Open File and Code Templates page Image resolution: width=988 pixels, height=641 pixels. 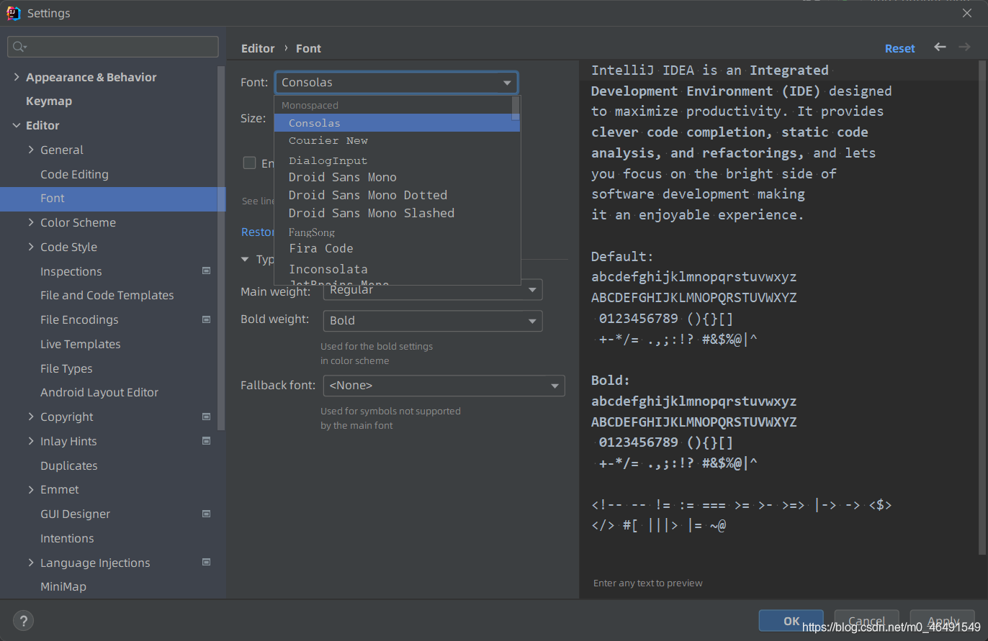107,295
